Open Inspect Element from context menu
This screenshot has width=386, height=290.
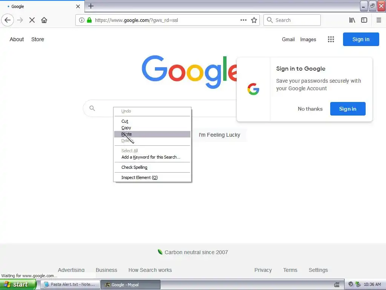click(152, 177)
